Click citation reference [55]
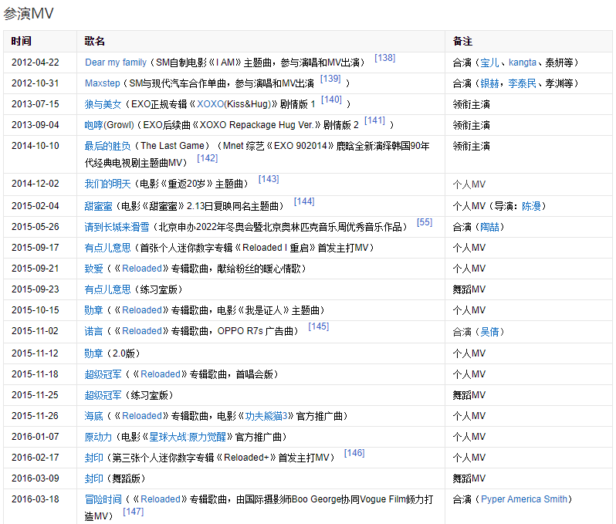 click(x=424, y=222)
